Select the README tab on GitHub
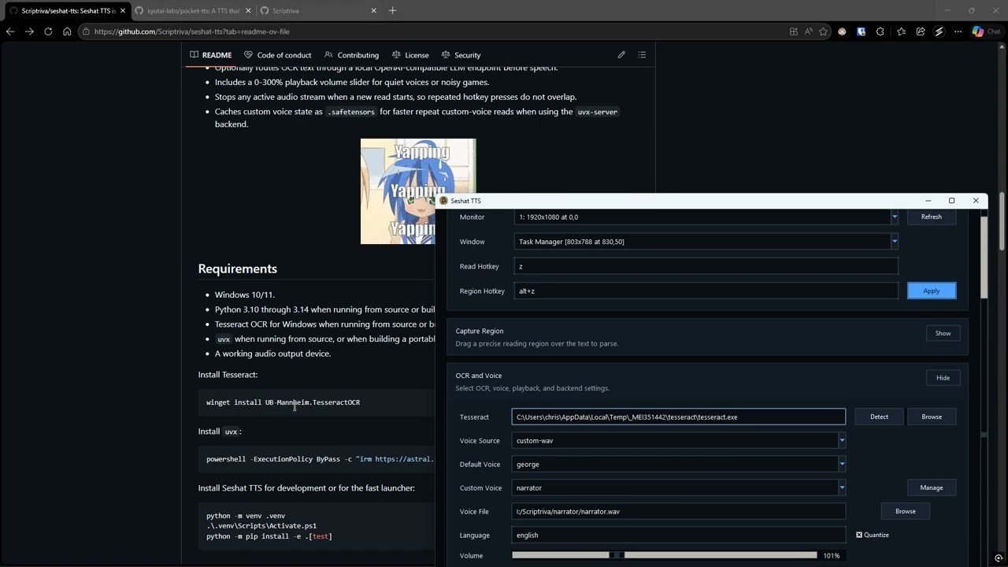 pos(210,55)
